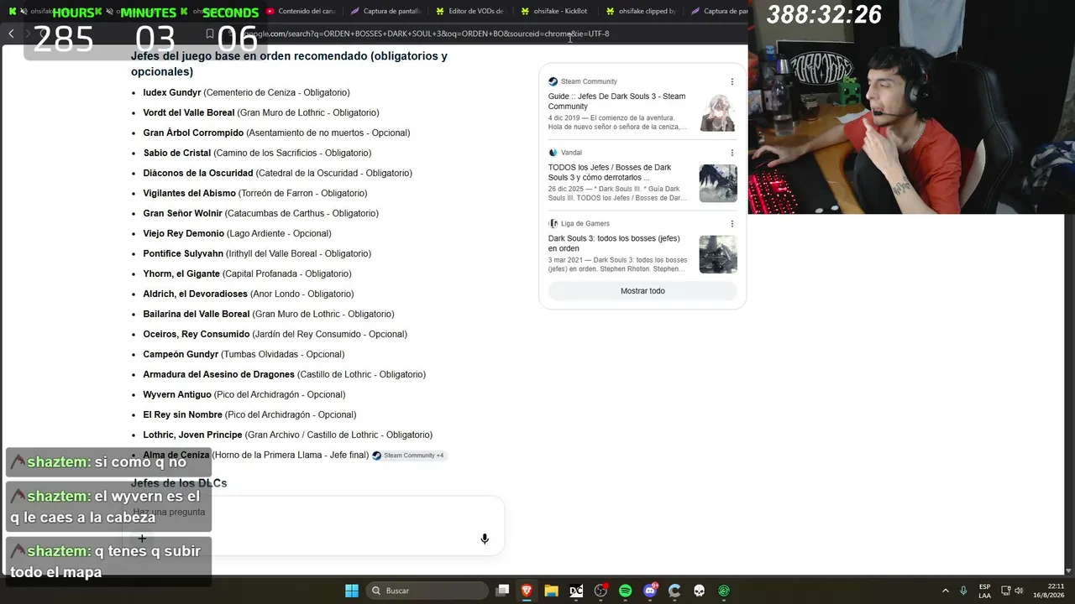
Task: Open the 'Steam Community +4' source chip
Action: 408,456
